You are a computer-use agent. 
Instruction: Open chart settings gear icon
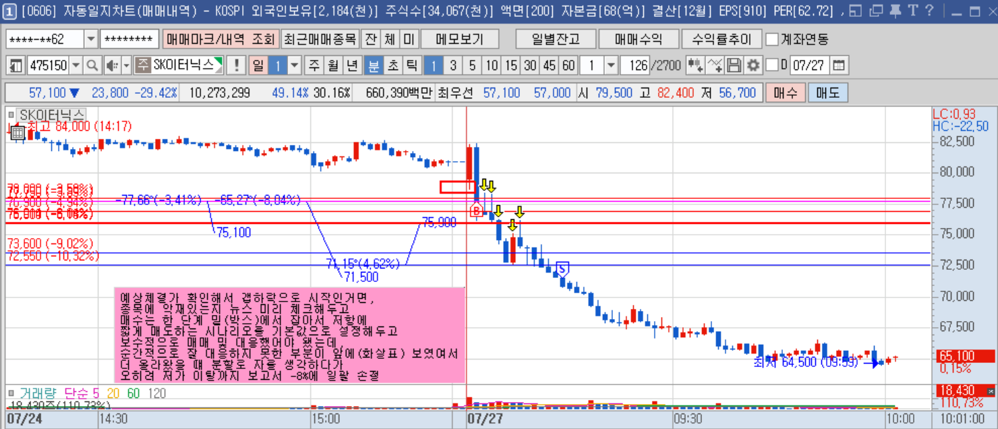point(753,65)
